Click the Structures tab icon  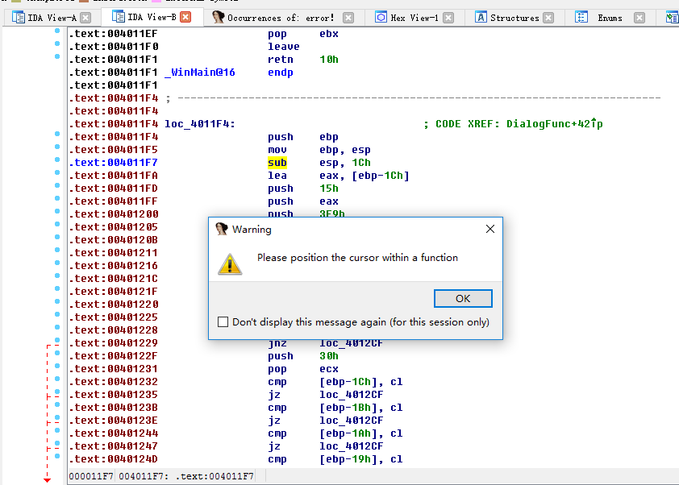(481, 17)
